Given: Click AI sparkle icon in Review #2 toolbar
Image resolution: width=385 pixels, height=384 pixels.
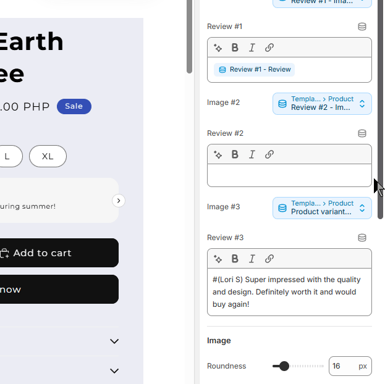Looking at the screenshot, I should click(x=218, y=154).
